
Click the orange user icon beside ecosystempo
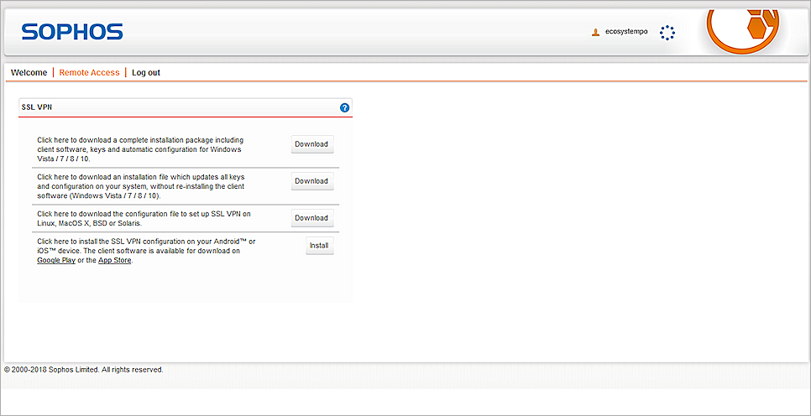[x=596, y=32]
